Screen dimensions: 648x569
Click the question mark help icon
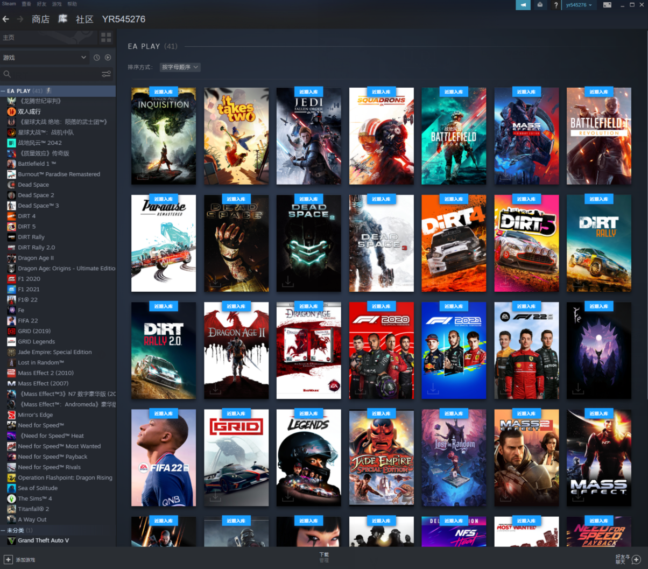pyautogui.click(x=555, y=5)
